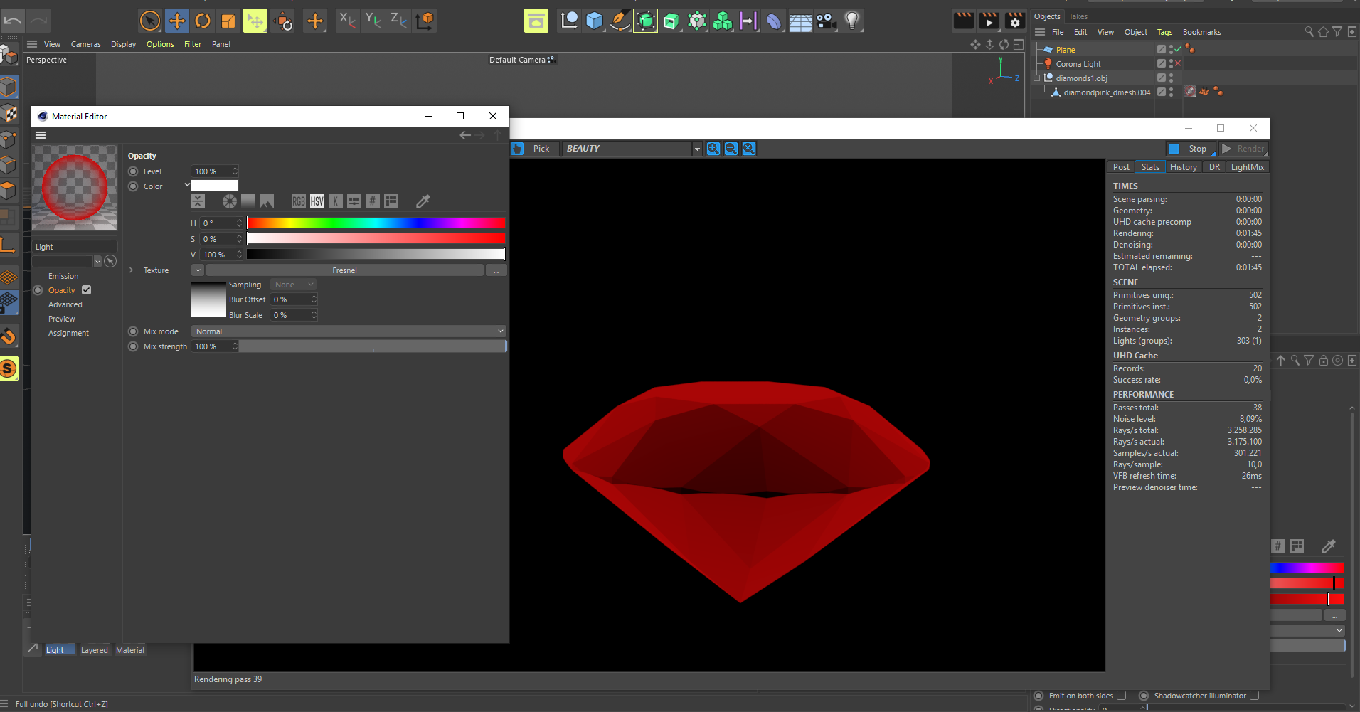Toggle Plane object enabled green checkmark

tap(1178, 49)
